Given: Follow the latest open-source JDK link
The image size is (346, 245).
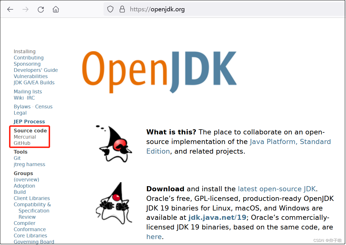Looking at the screenshot, I should (x=277, y=189).
